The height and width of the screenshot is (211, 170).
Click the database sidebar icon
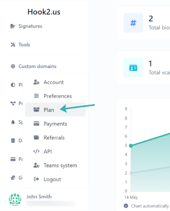13,141
